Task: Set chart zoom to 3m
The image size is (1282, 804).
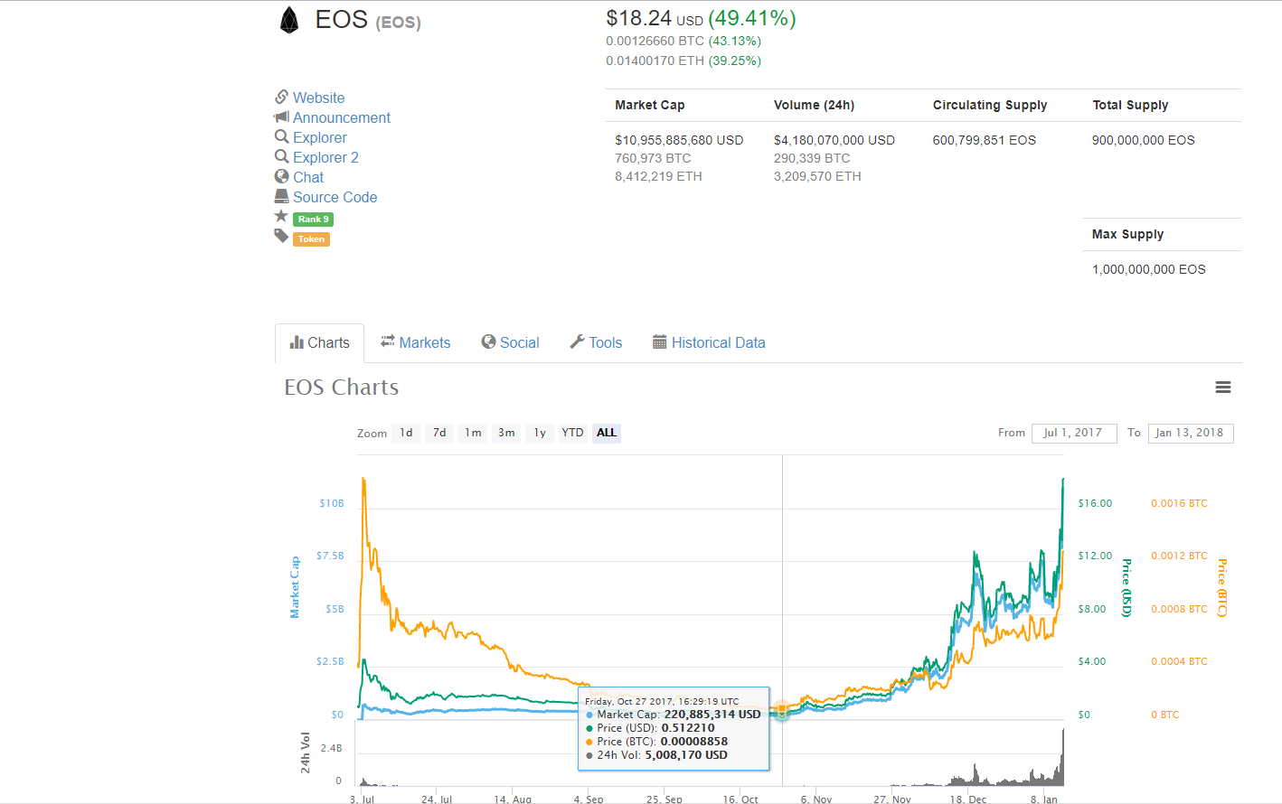Action: tap(506, 433)
